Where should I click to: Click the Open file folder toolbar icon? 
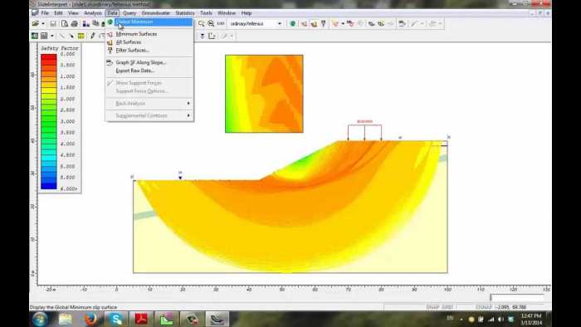point(35,24)
